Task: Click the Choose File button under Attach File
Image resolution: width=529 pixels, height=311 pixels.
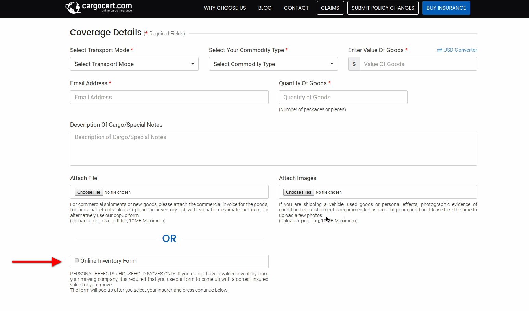Action: 89,192
